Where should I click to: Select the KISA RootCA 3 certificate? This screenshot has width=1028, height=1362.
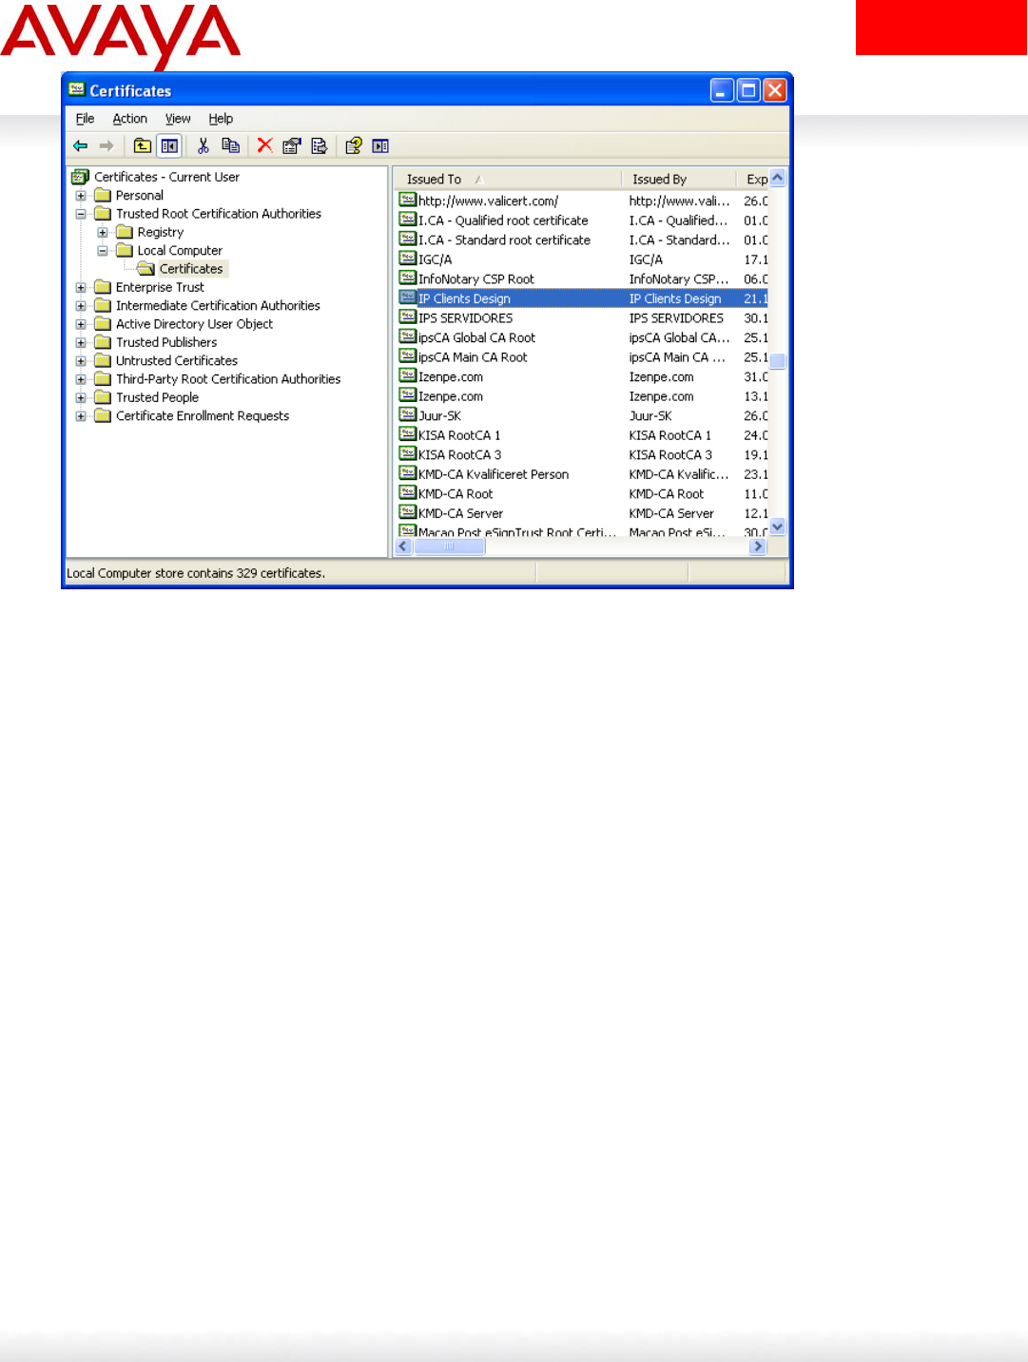582,454
